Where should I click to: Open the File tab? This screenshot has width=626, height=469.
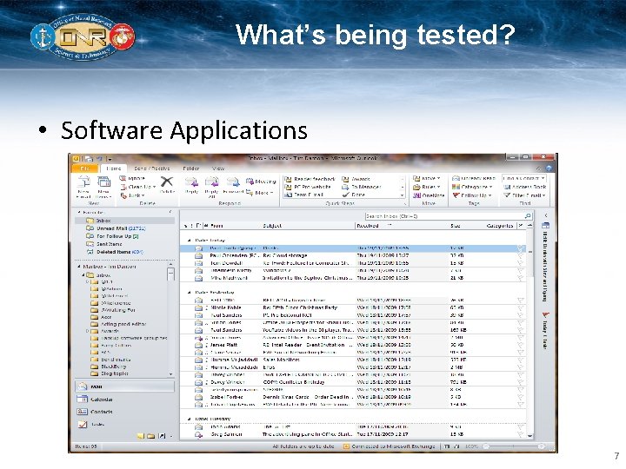[84, 168]
